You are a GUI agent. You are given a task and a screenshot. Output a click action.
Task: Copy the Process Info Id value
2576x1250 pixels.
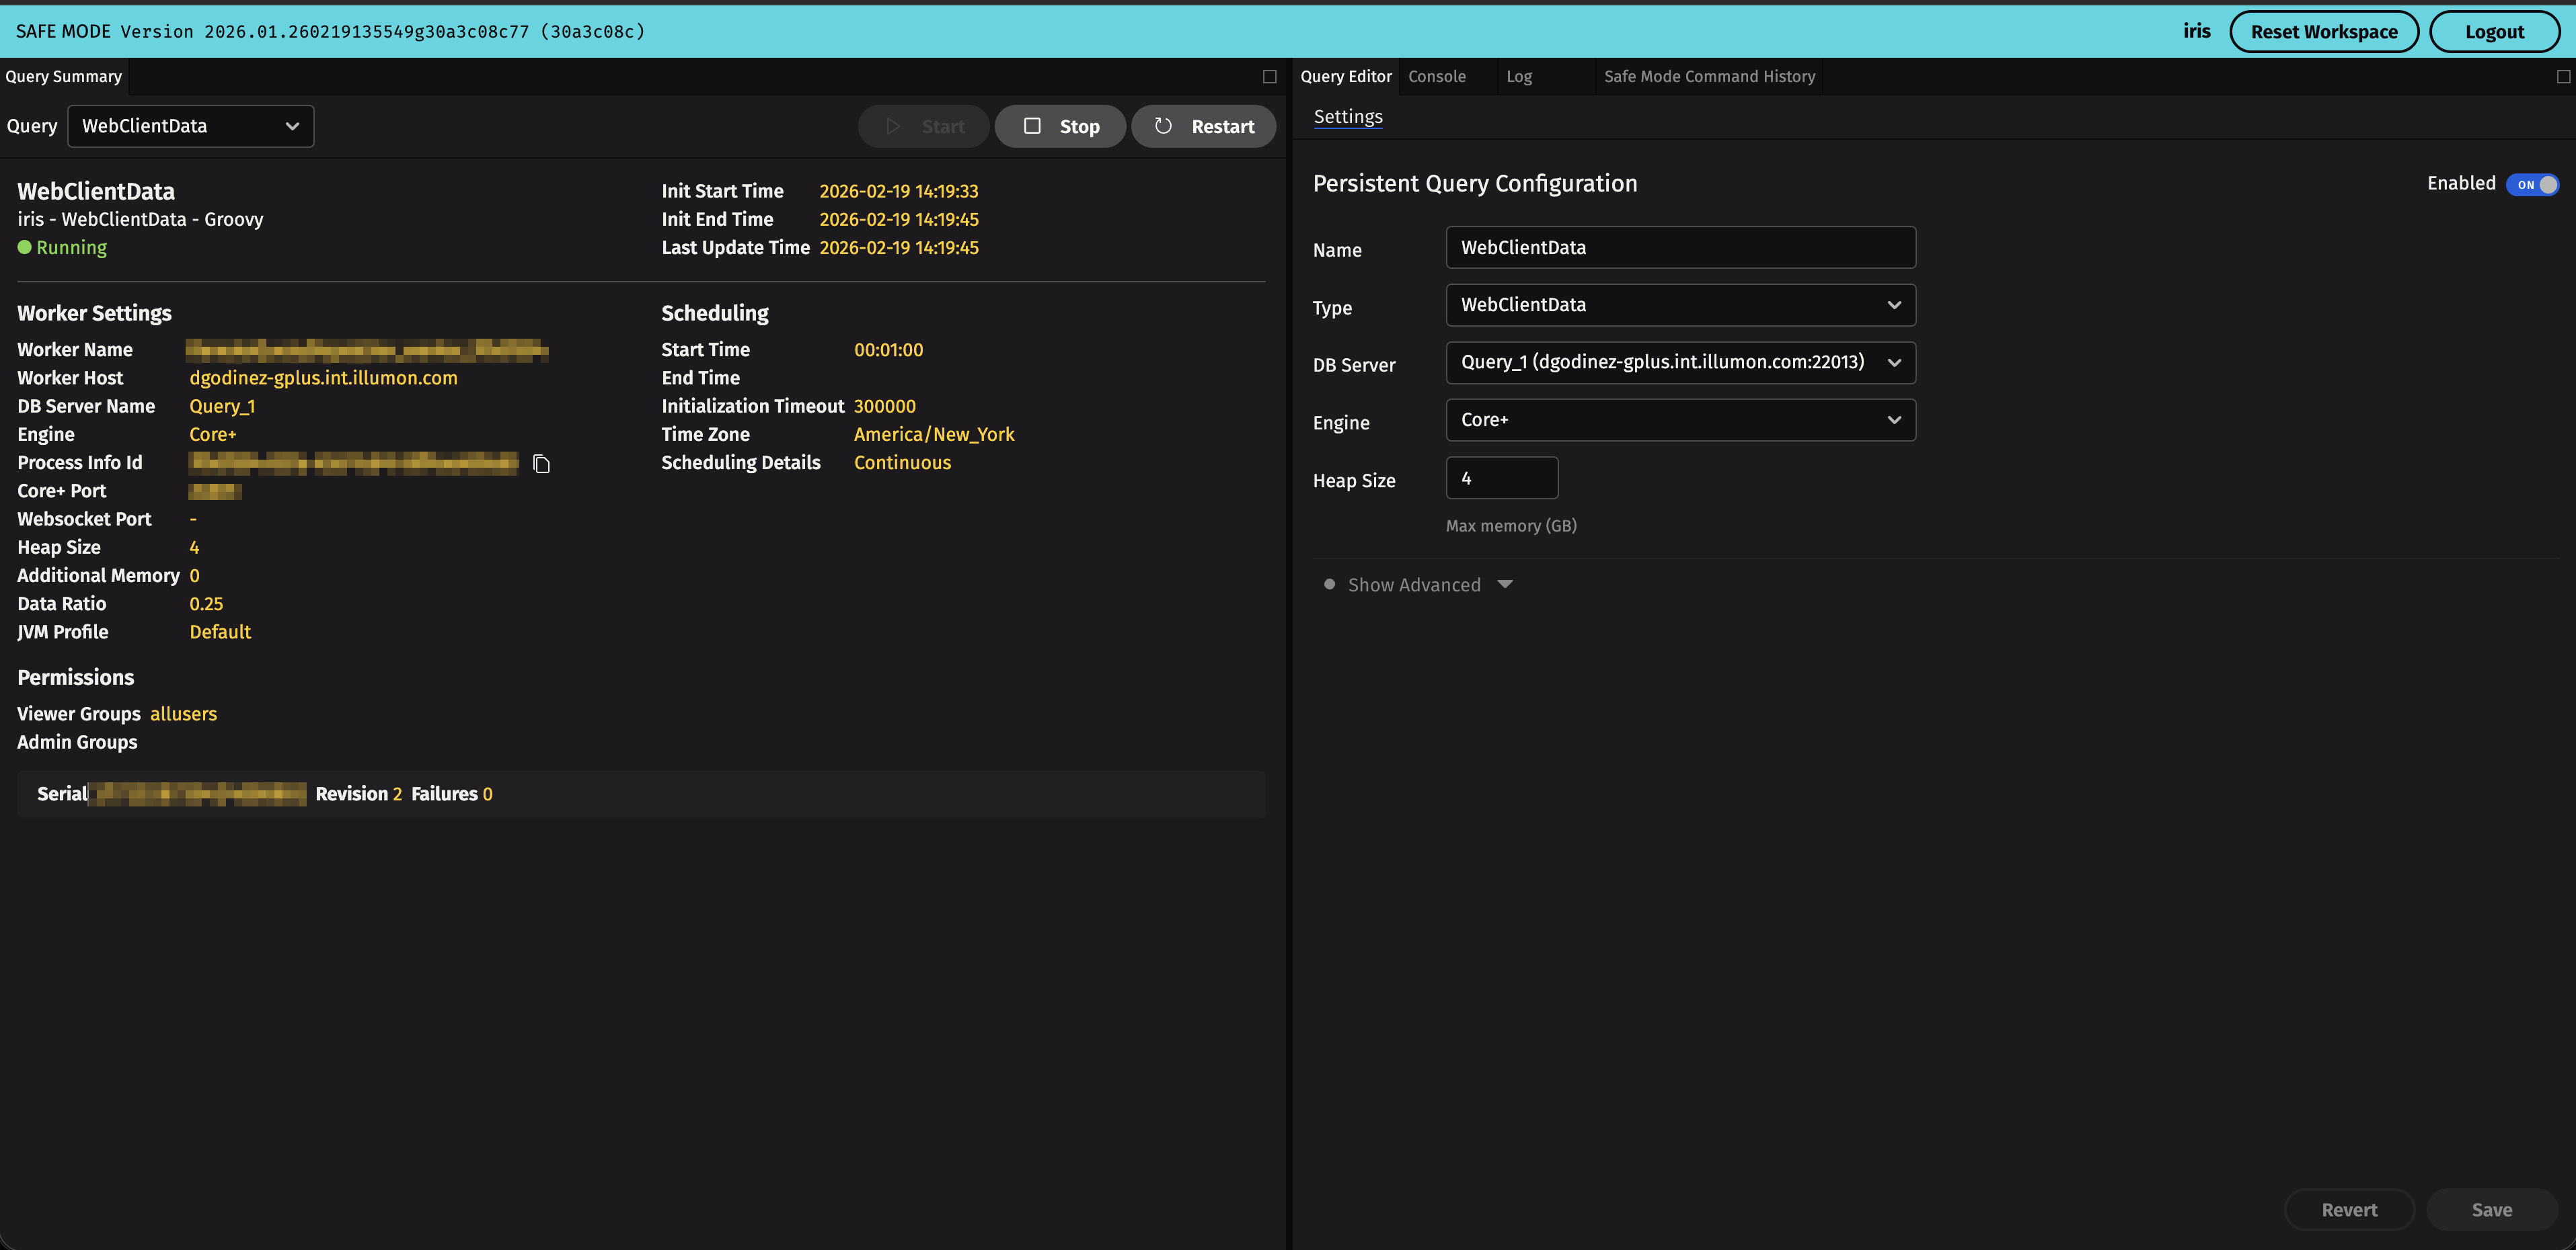[x=541, y=464]
